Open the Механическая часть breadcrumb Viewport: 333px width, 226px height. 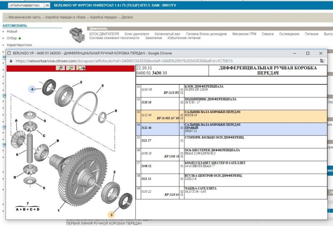coord(25,18)
